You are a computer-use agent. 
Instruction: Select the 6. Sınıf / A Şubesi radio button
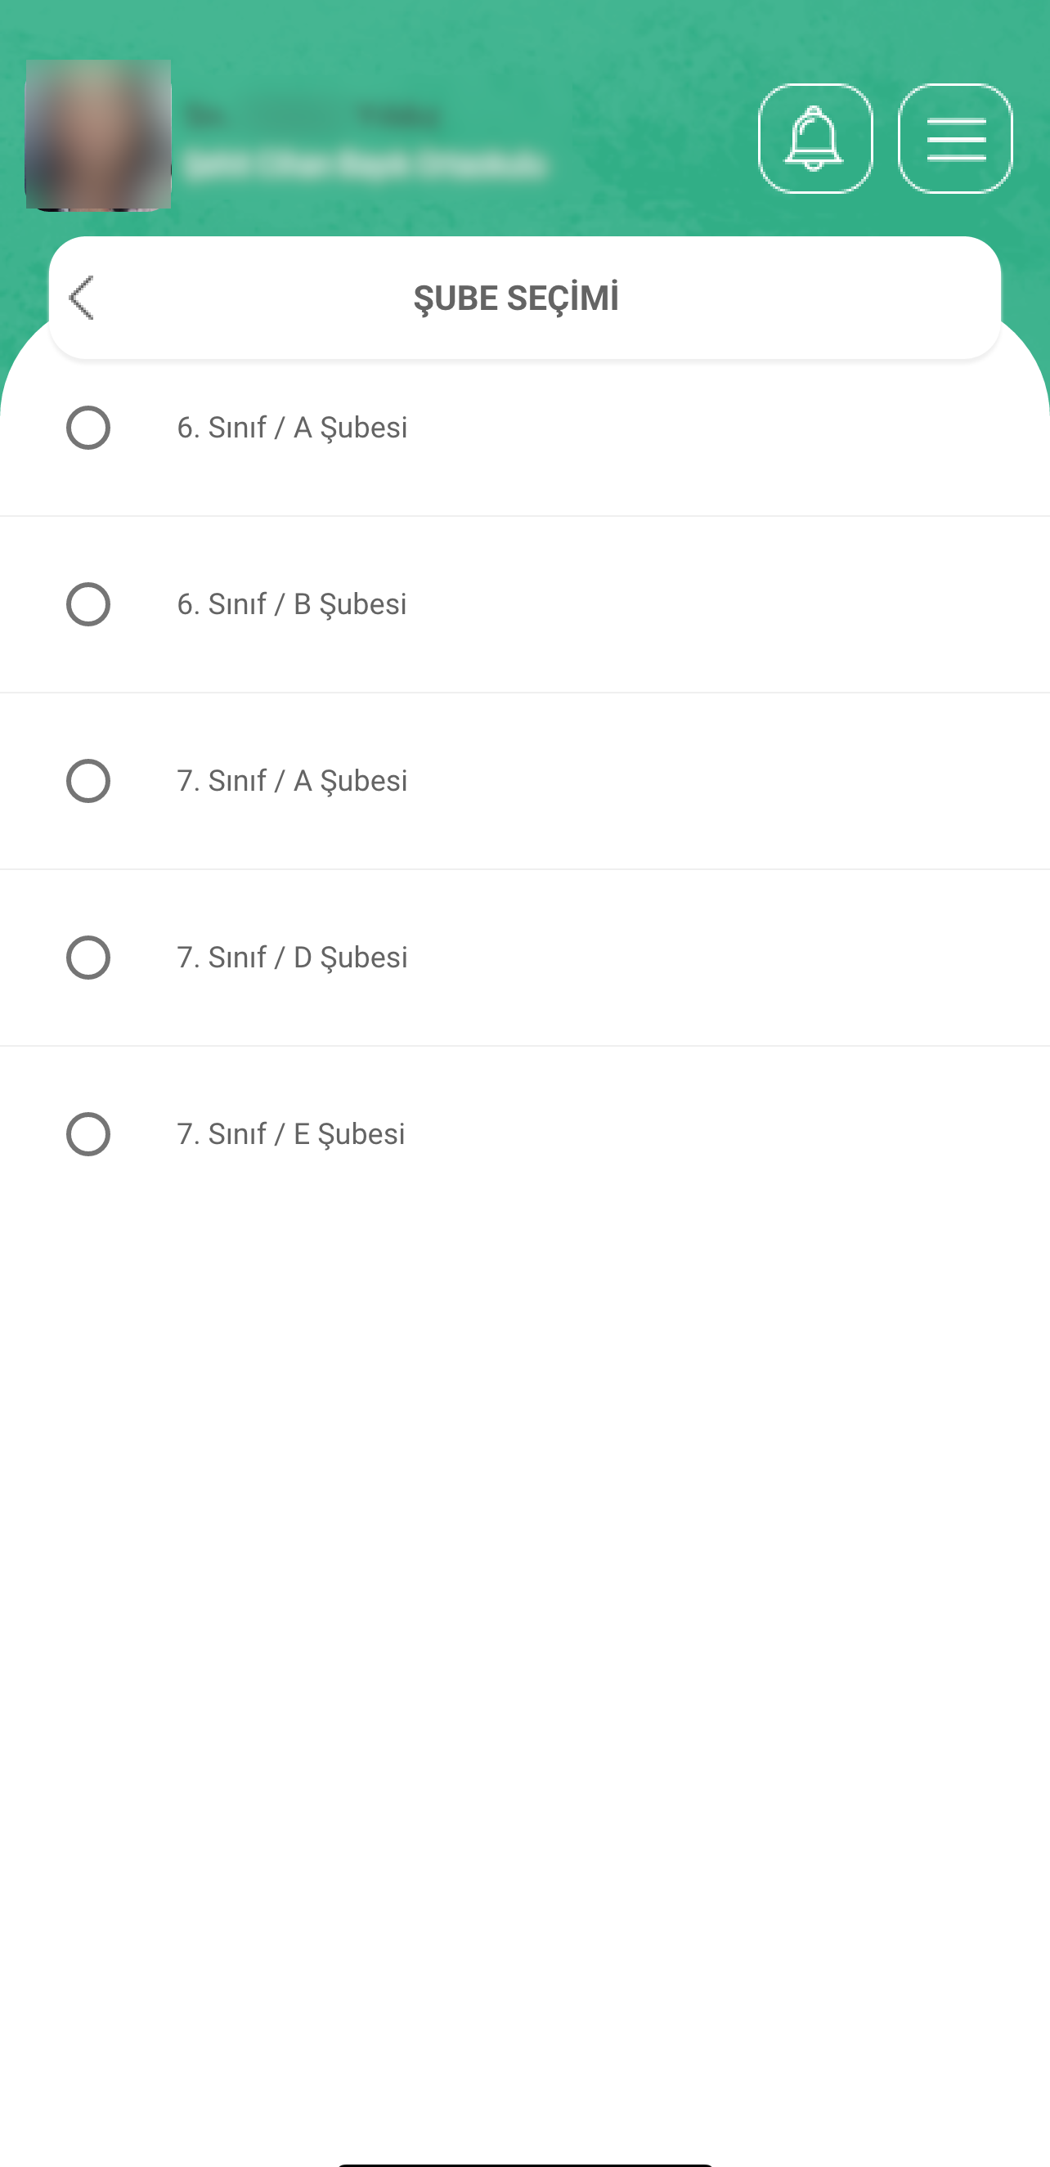click(x=88, y=428)
